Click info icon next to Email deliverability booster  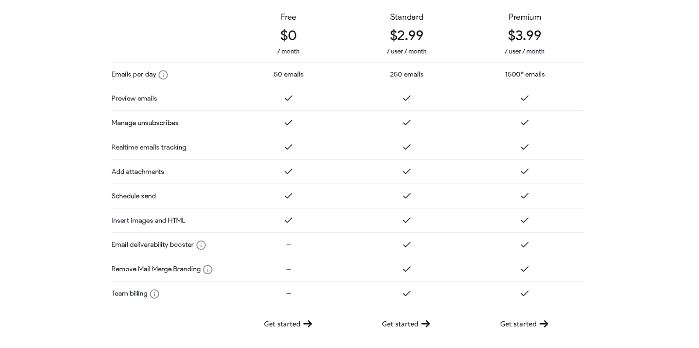pyautogui.click(x=201, y=245)
